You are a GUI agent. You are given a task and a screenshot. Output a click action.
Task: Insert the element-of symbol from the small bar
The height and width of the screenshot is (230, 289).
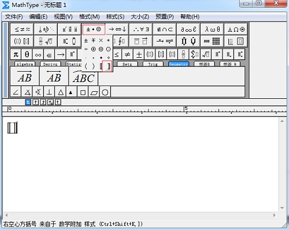tap(49, 54)
